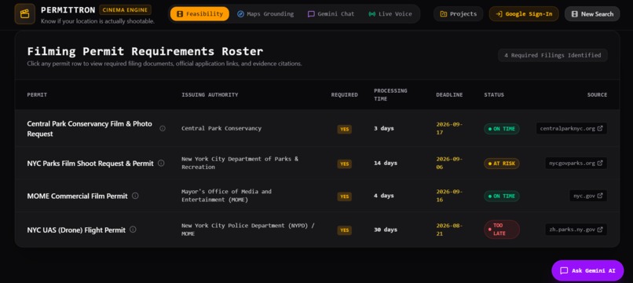
Task: Click YES badge in NYC UAS Drone row
Action: 344,230
